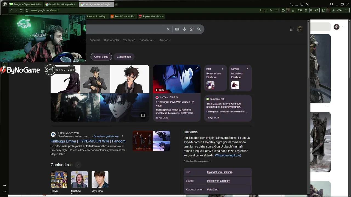Image resolution: width=351 pixels, height=197 pixels.
Task: Switch to the hz ali kılıcı tab
Action: click(x=61, y=4)
